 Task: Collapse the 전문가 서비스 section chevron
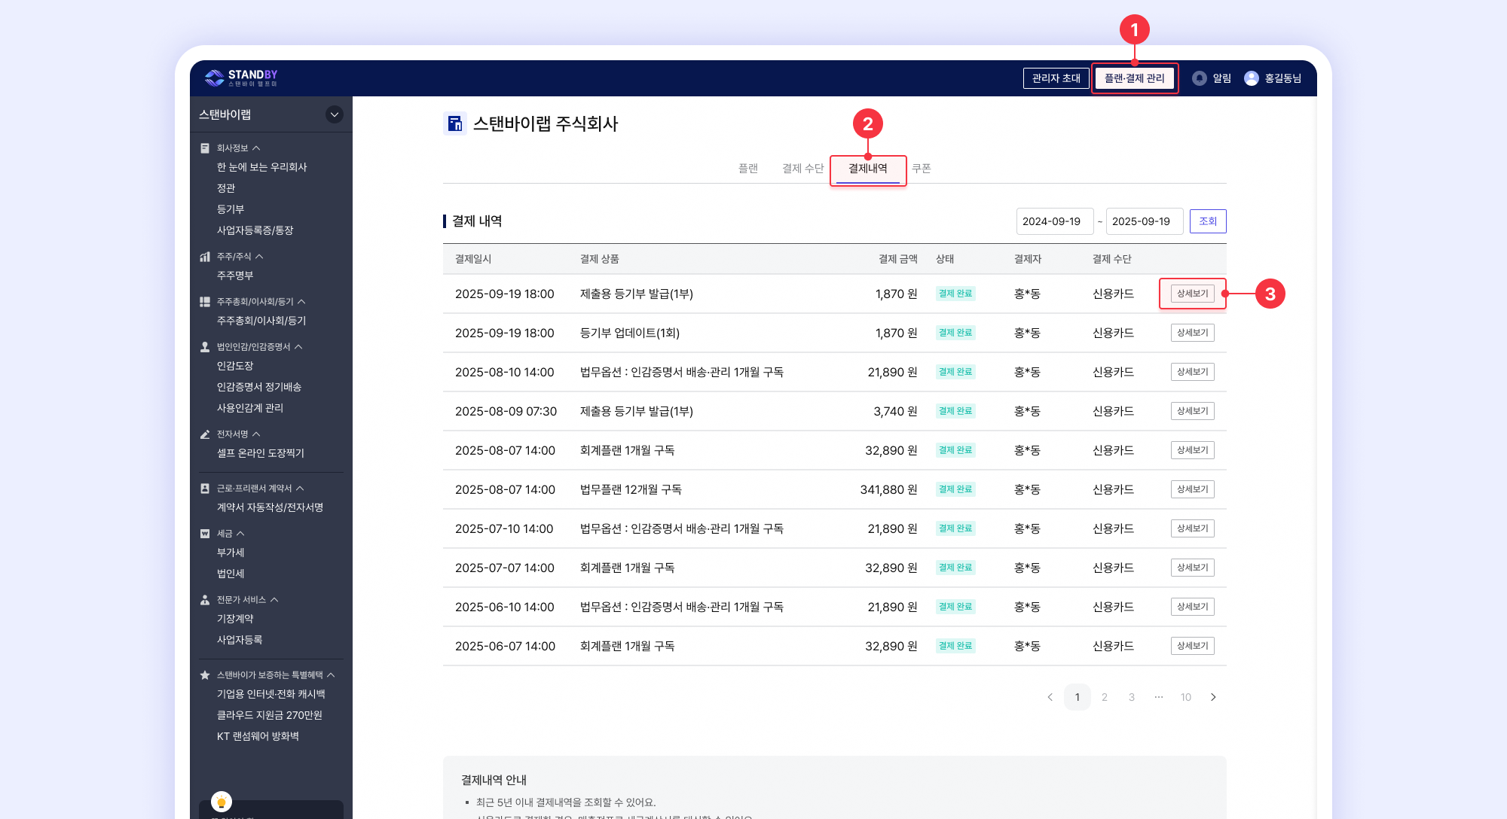pyautogui.click(x=274, y=600)
